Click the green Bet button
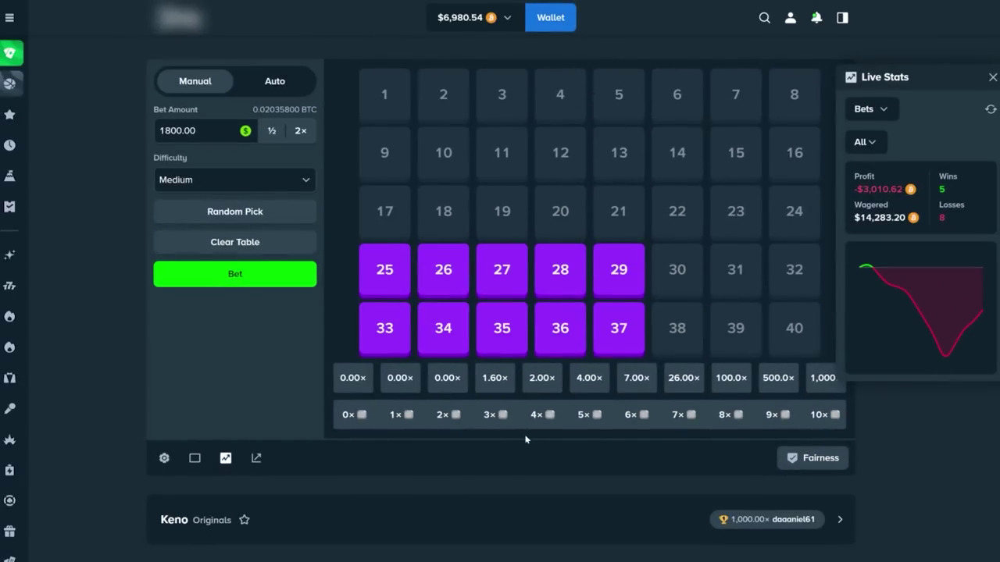 [235, 274]
